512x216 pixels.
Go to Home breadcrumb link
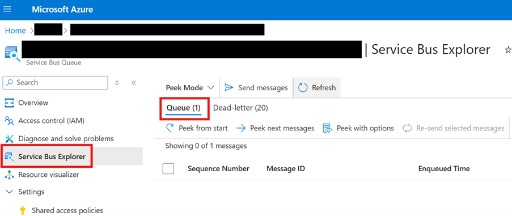[15, 31]
